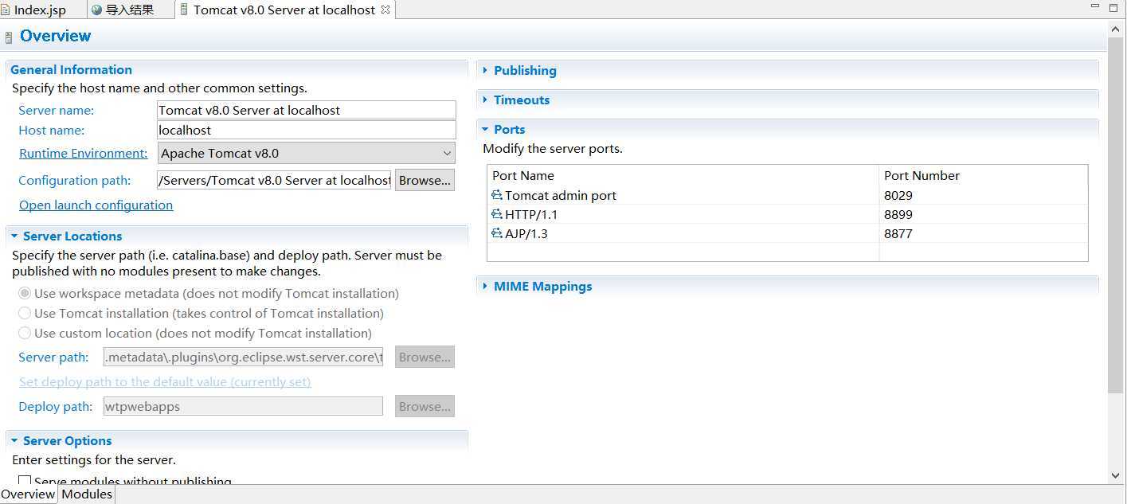Select the AJP/1.3 port name
The width and height of the screenshot is (1127, 504).
click(526, 233)
